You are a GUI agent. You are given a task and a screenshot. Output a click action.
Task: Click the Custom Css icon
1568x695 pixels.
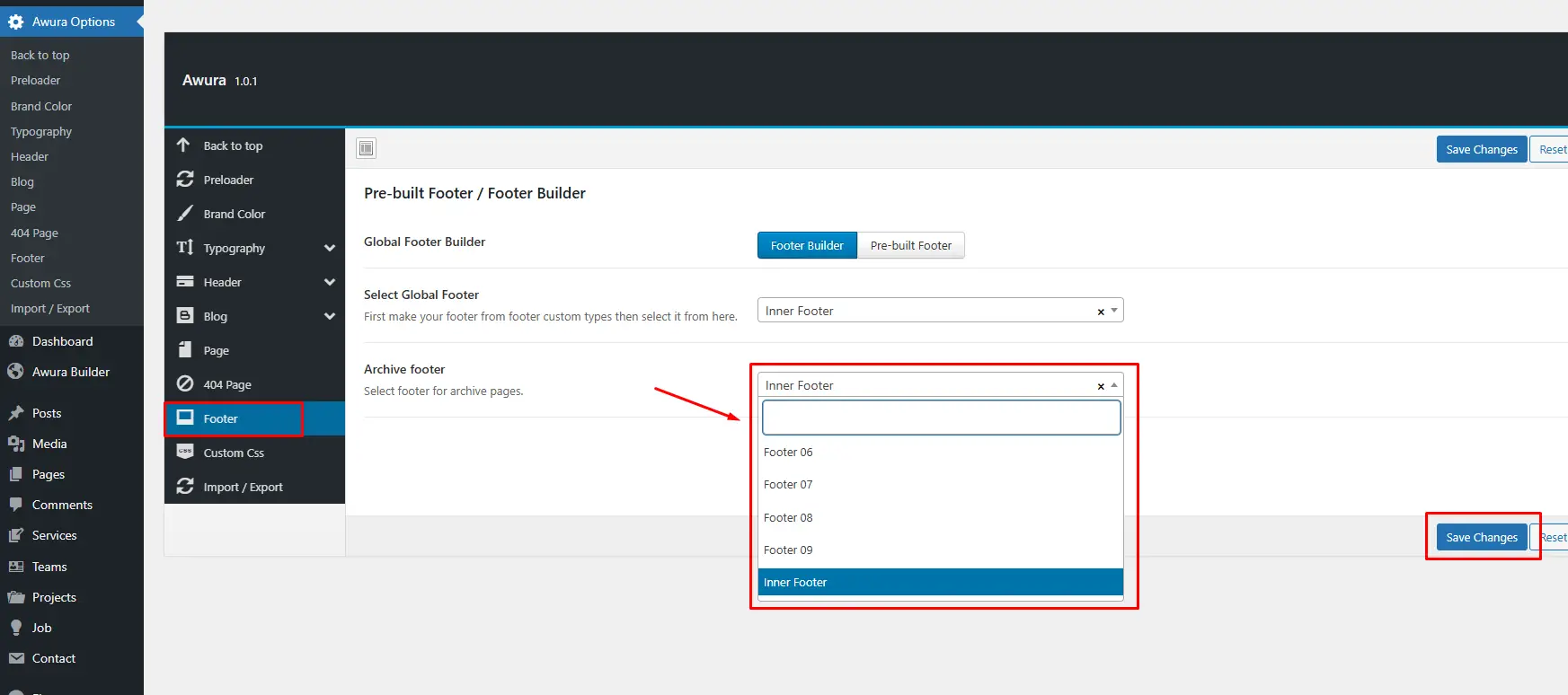pyautogui.click(x=185, y=453)
